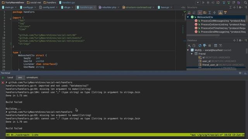Switch to Local terminal tab
This screenshot has height=139, width=248.
[10, 78]
